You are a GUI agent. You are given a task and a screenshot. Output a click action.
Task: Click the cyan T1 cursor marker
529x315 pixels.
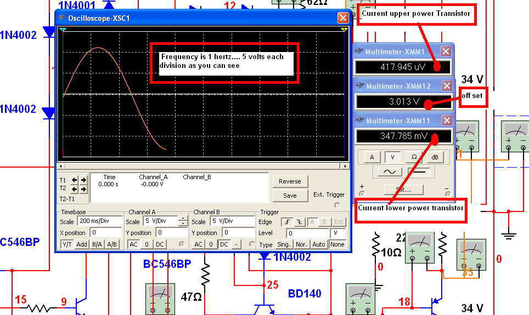pos(63,30)
